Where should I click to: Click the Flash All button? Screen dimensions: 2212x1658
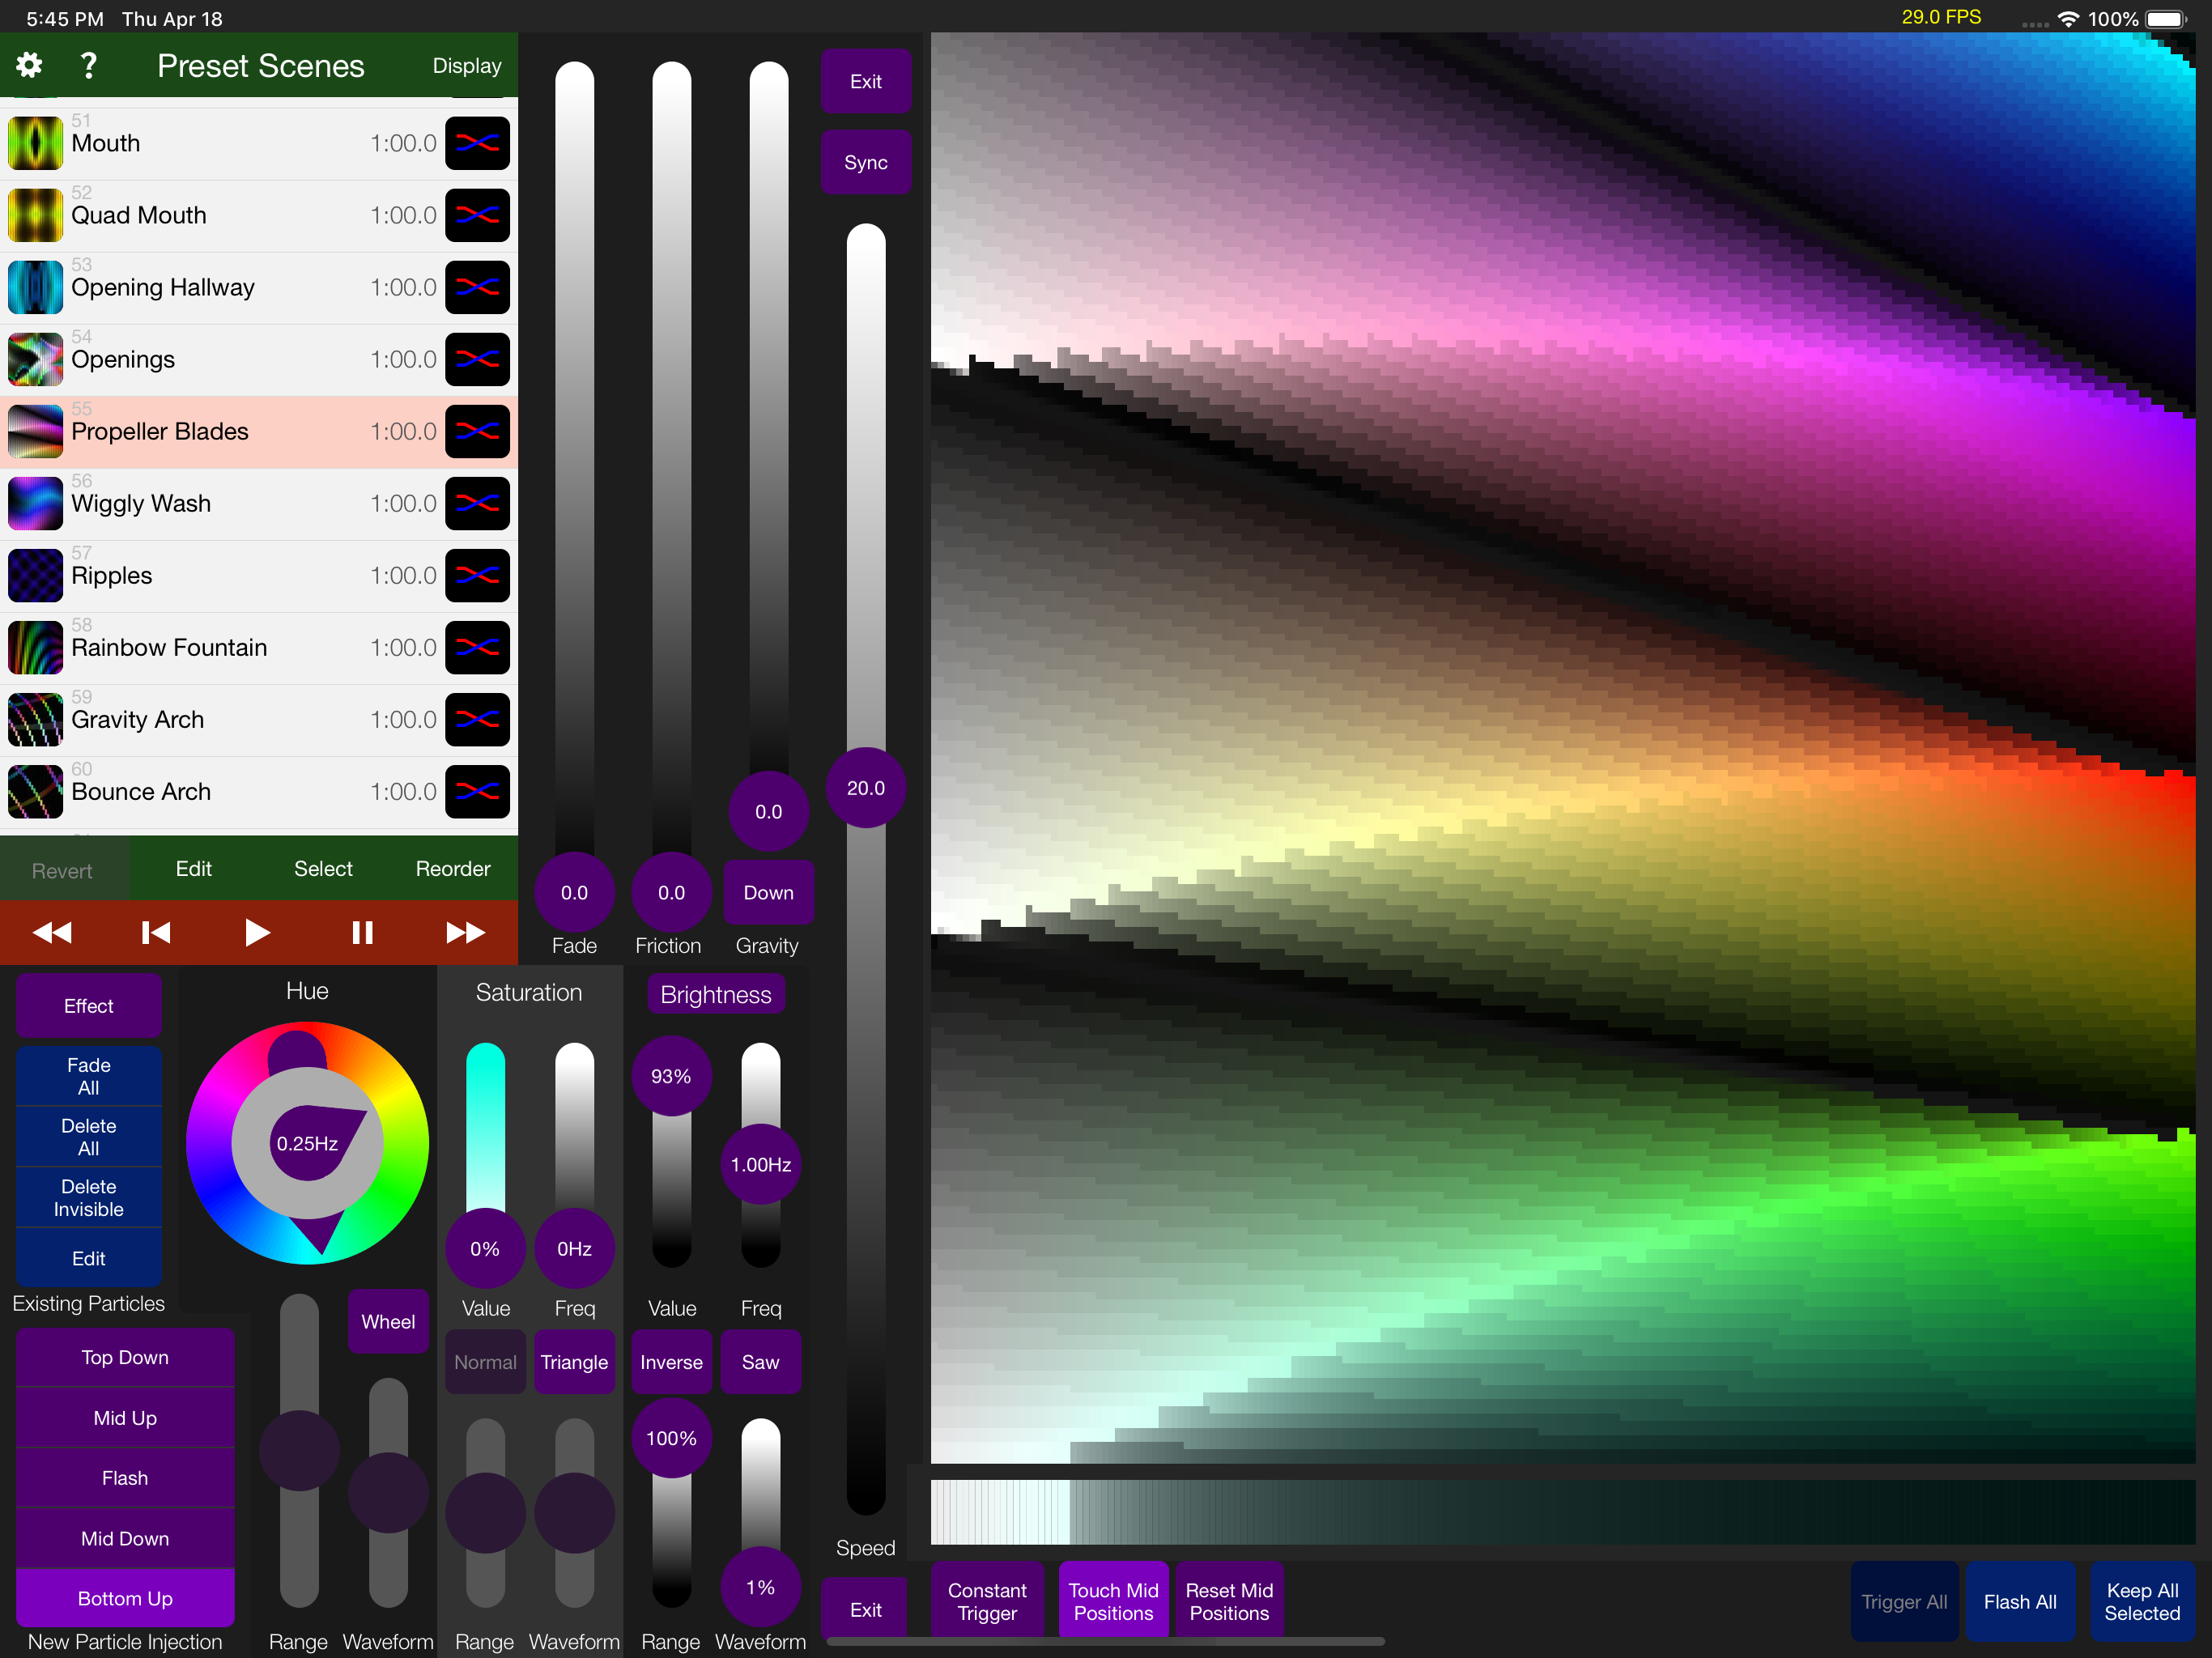point(2020,1602)
